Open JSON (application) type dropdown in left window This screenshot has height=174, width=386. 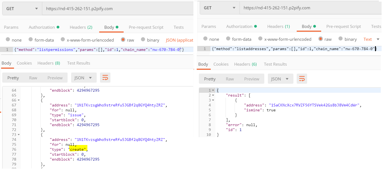[x=180, y=40]
